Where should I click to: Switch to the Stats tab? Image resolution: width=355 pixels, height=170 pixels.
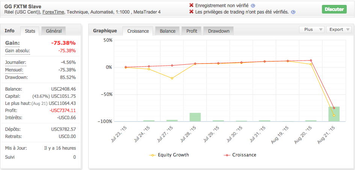pos(30,31)
